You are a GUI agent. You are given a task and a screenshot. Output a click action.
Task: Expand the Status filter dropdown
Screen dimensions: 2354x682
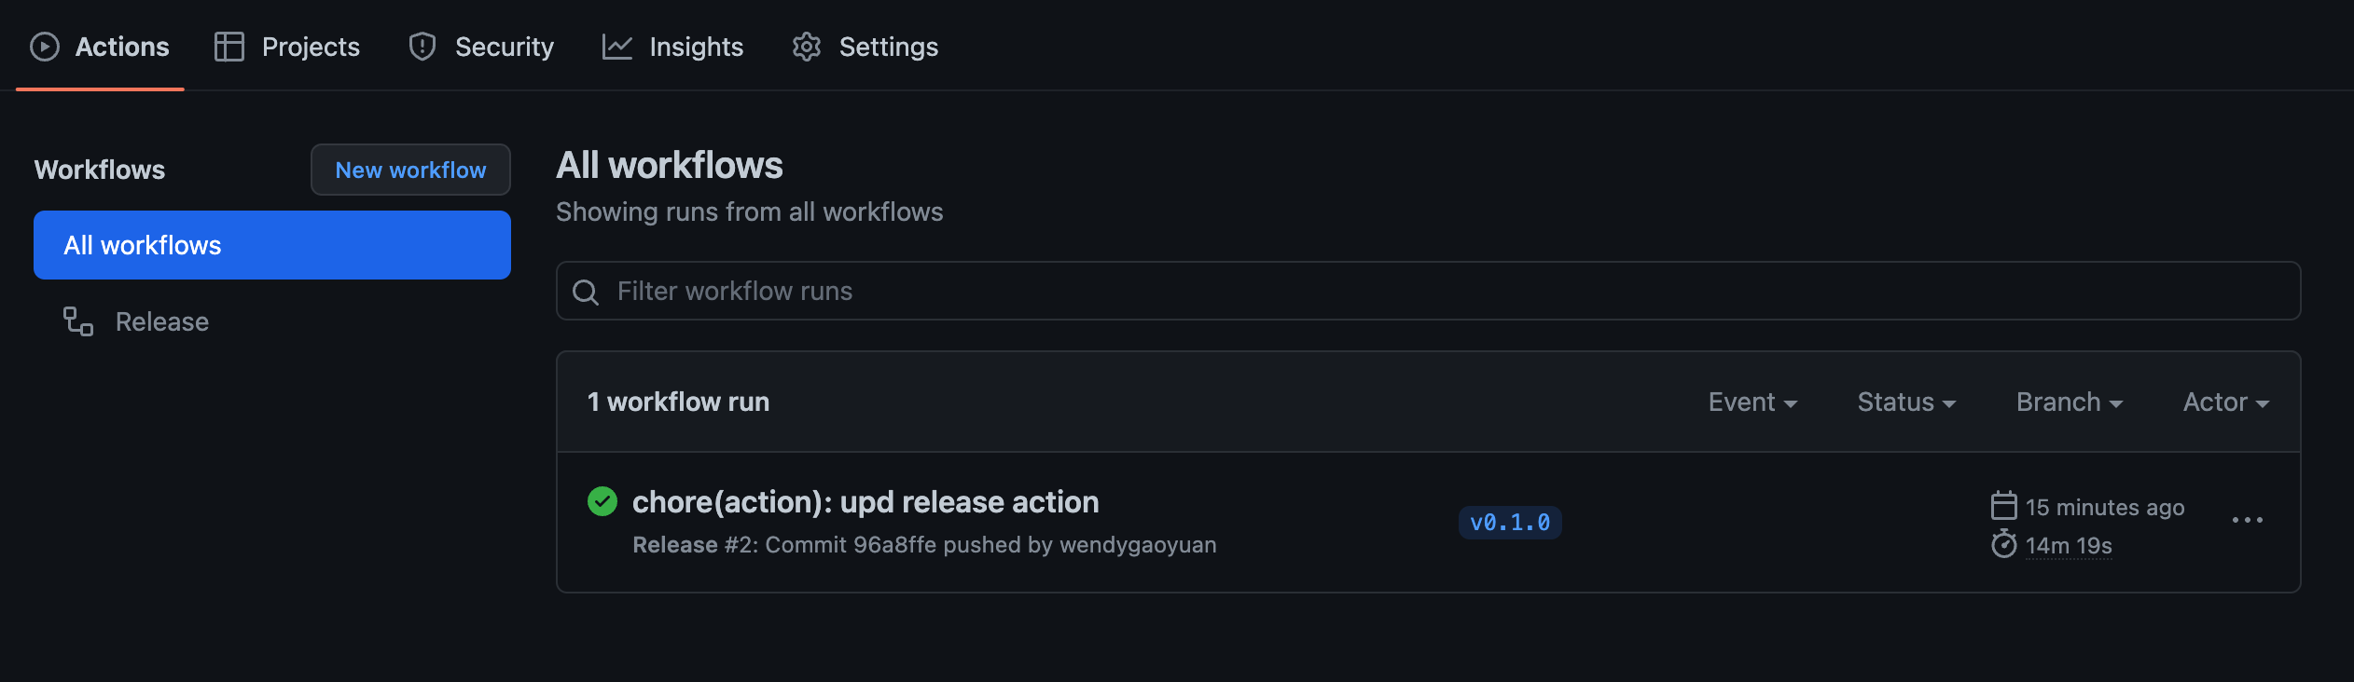tap(1905, 402)
